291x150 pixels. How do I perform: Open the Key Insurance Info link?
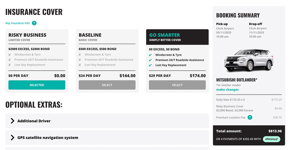(18, 23)
